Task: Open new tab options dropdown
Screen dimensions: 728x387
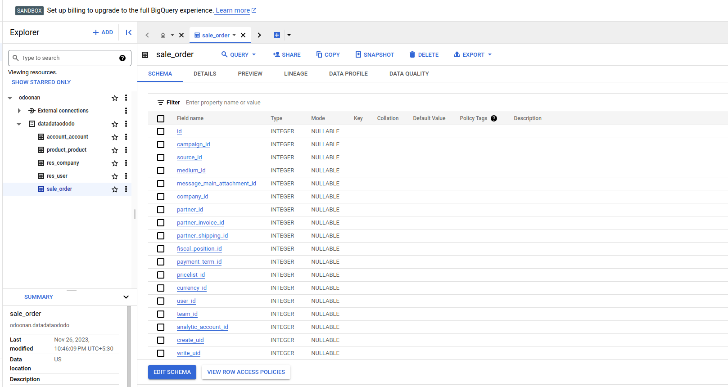Action: pyautogui.click(x=289, y=35)
